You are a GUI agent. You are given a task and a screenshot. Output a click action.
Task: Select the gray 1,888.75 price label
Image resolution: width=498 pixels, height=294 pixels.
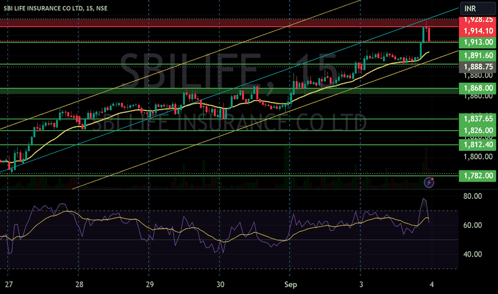pyautogui.click(x=477, y=67)
